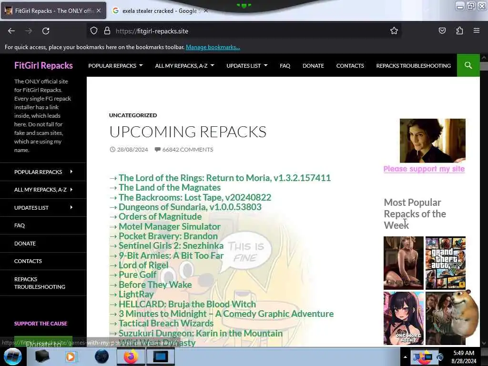Screen dimensions: 488x366
Task: View site security via the padlock icon
Action: pos(107,31)
